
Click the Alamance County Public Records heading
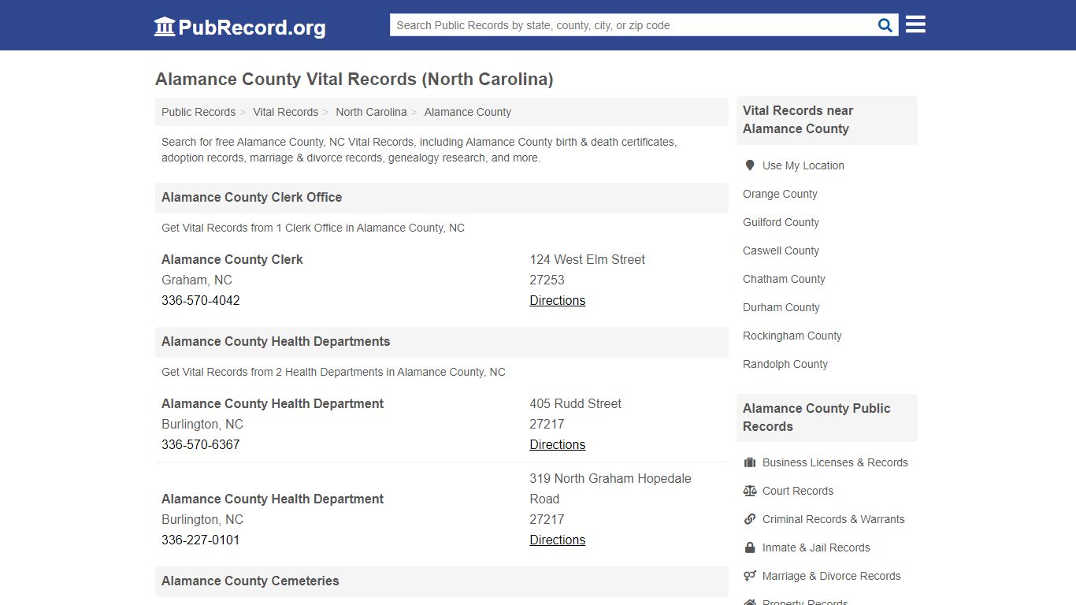click(817, 418)
